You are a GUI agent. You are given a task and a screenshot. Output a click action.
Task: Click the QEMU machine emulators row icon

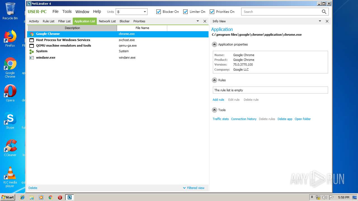click(32, 46)
